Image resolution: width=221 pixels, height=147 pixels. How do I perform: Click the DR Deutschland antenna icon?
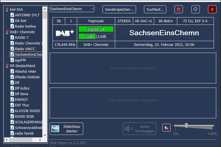pos(7,66)
